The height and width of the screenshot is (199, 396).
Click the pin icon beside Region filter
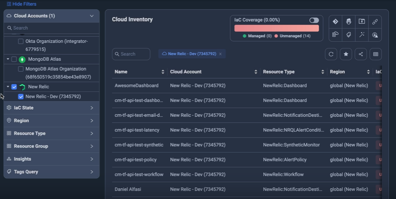click(x=9, y=120)
